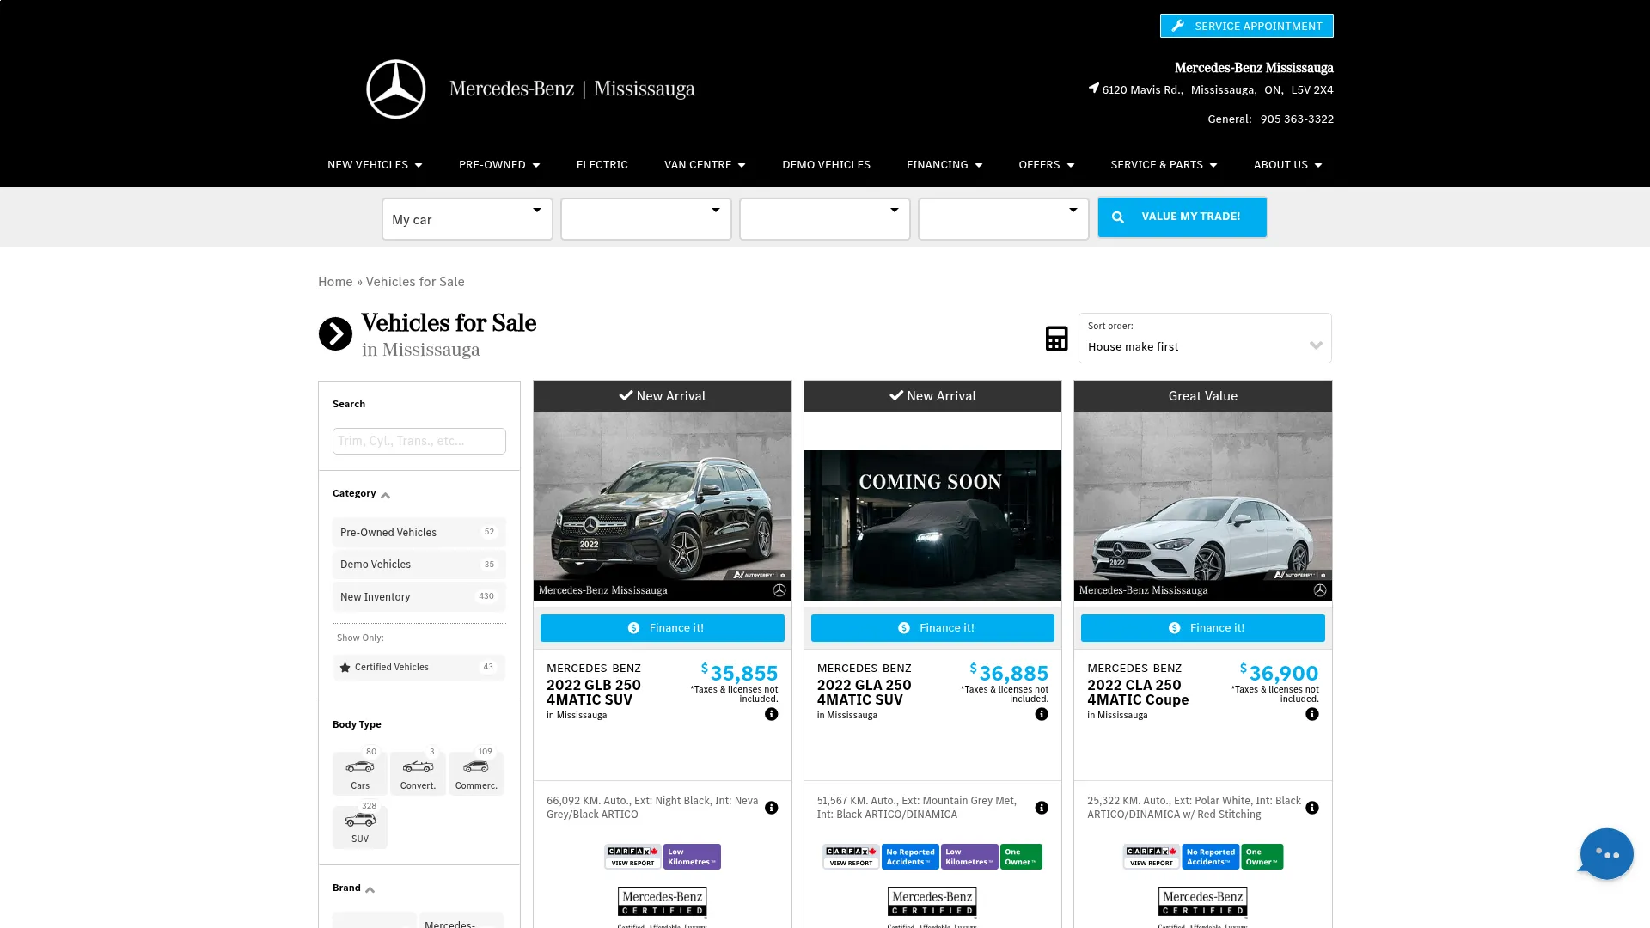Click Finance it for CLA 250
Viewport: 1650px width, 928px height.
[x=1203, y=628]
